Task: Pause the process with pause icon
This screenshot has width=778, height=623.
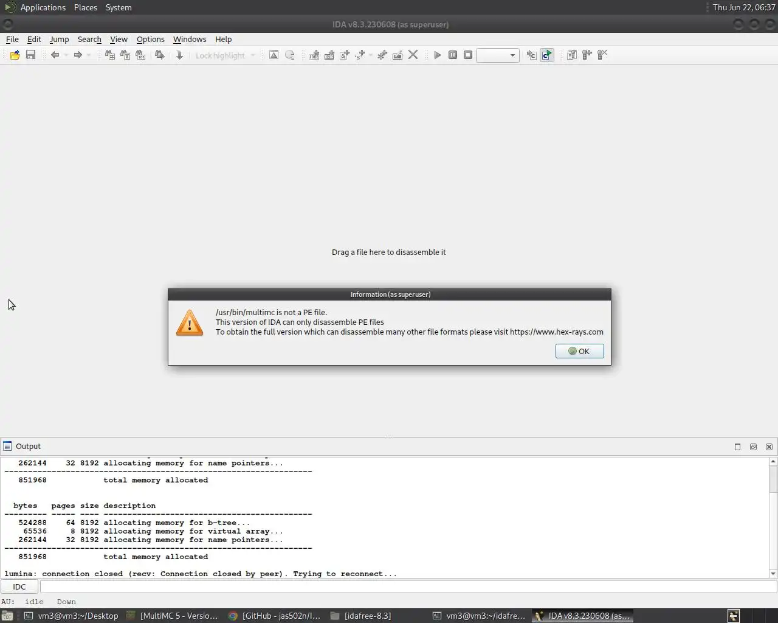Action: click(453, 55)
